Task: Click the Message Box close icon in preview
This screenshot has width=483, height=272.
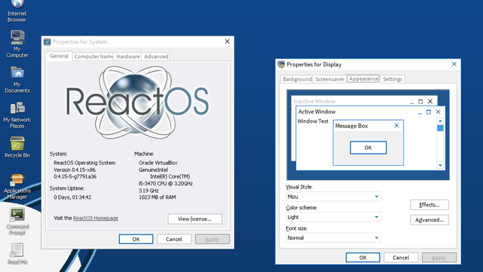Action: (397, 126)
